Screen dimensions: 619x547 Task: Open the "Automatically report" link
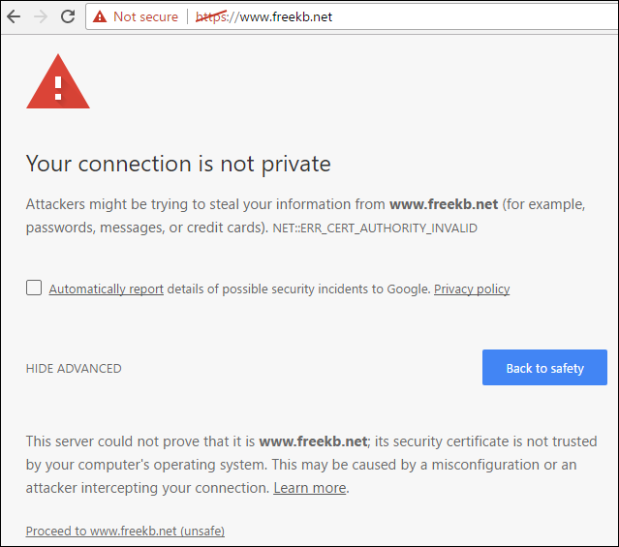(x=107, y=289)
